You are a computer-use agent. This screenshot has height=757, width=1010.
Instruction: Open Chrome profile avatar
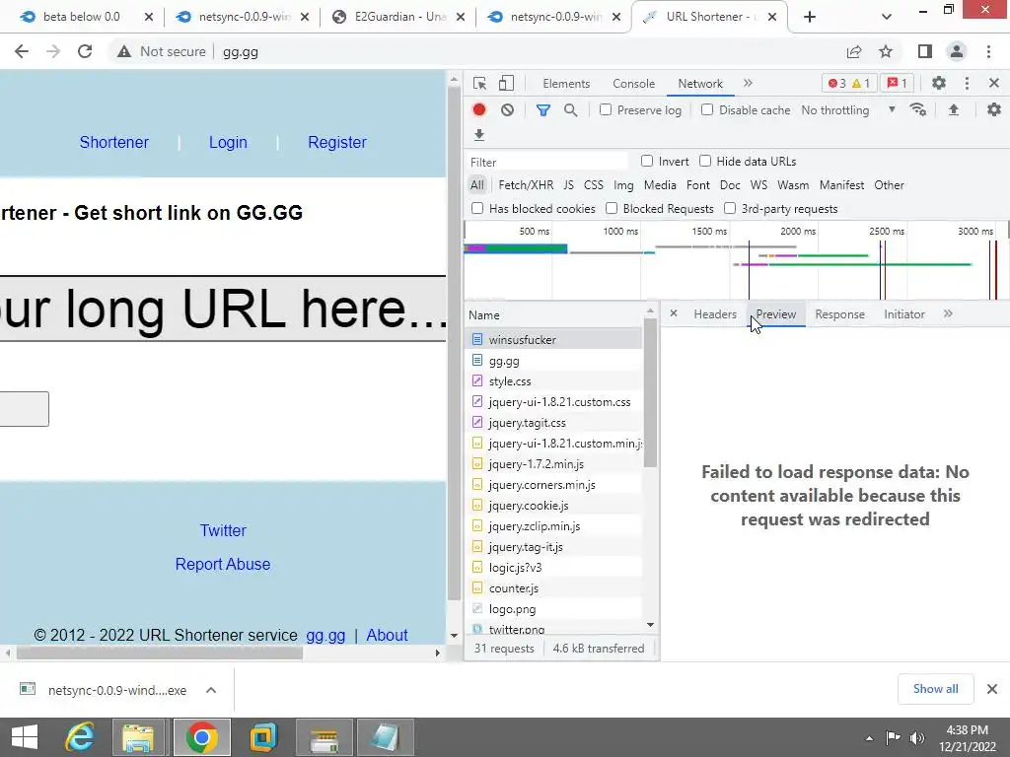957,51
